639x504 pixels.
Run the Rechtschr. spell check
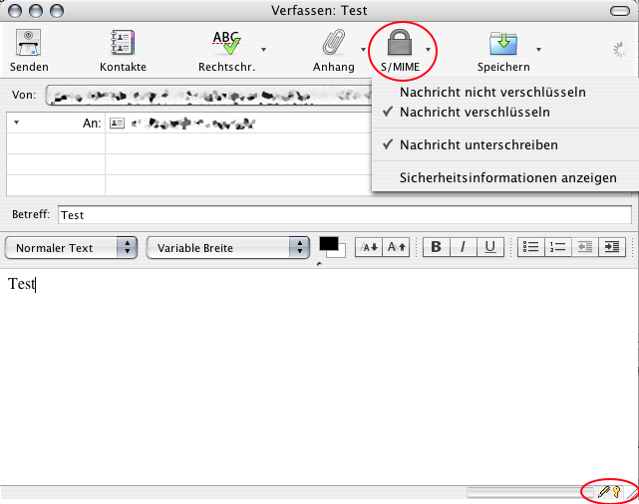coord(228,46)
